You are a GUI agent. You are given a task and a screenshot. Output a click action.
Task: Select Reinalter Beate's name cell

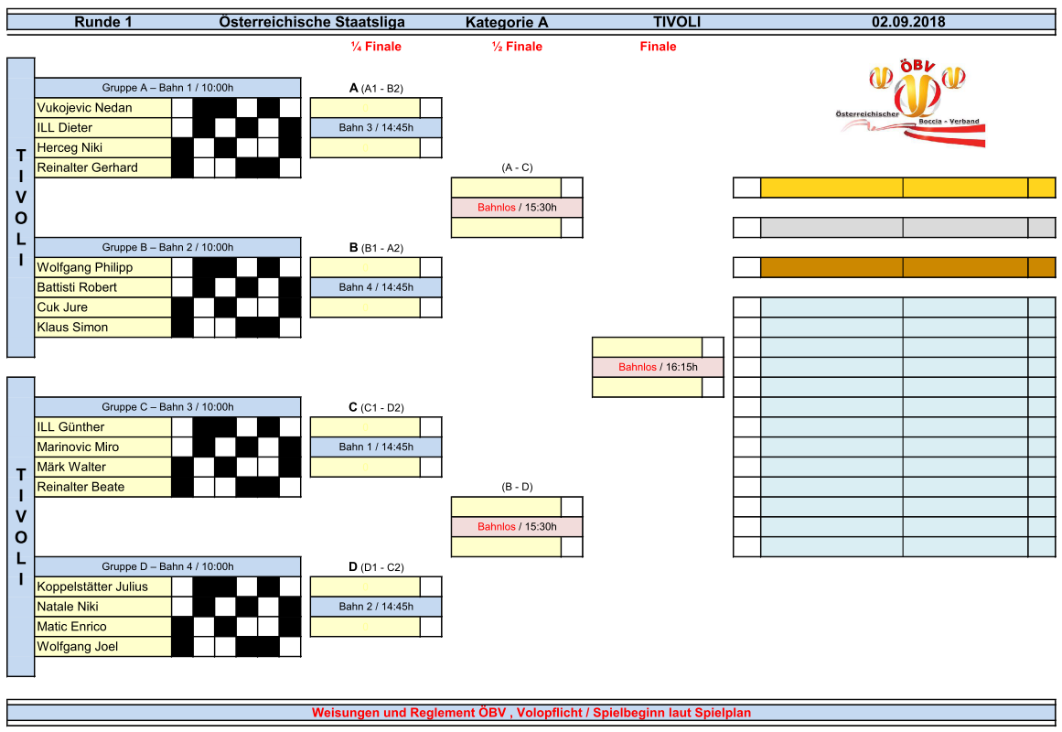pos(103,487)
